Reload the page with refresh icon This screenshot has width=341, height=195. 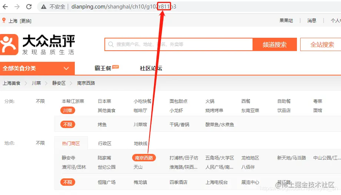click(29, 7)
